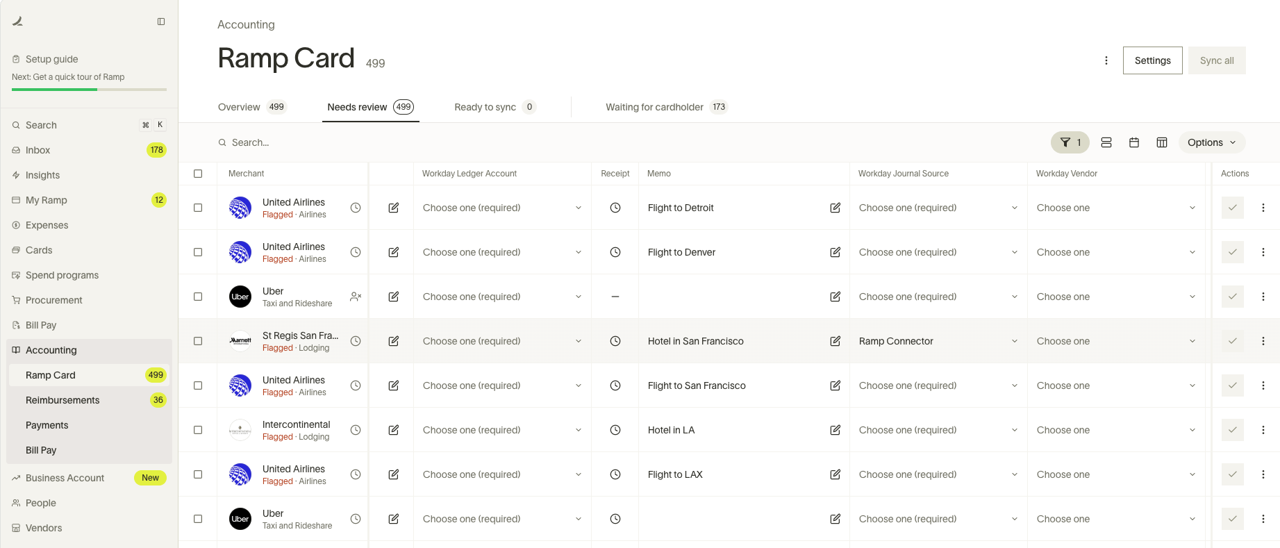
Task: Collapse the sidebar panel icon
Action: [x=161, y=22]
